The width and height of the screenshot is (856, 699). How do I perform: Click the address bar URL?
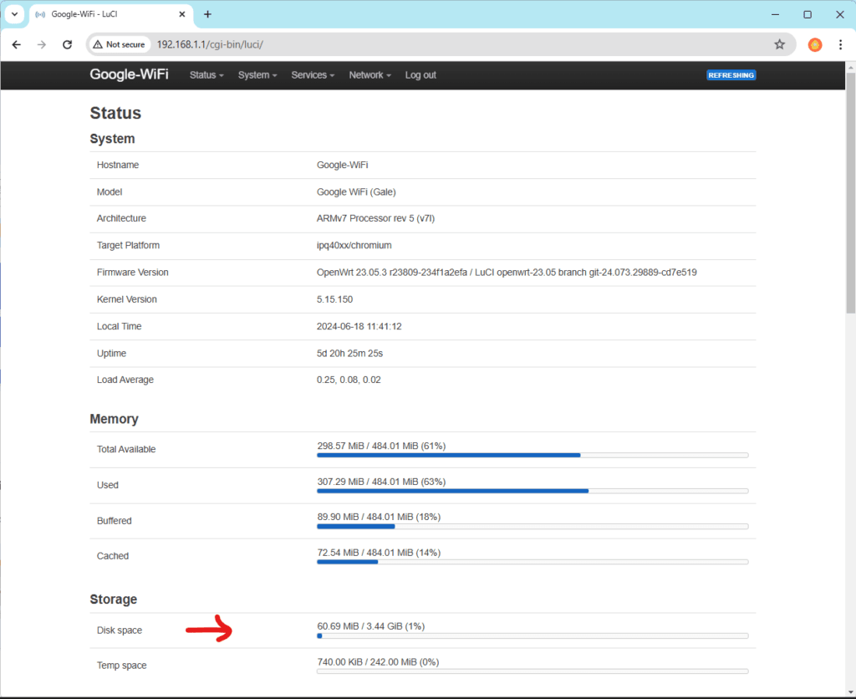[x=210, y=45]
